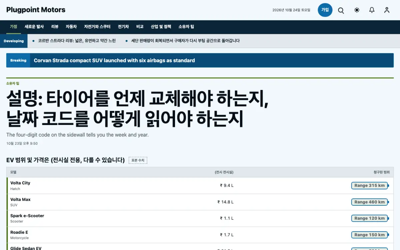Viewport: 400px width, 250px height.
Task: Open the 자전거와 스쿠터 nav item
Action: pyautogui.click(x=97, y=27)
